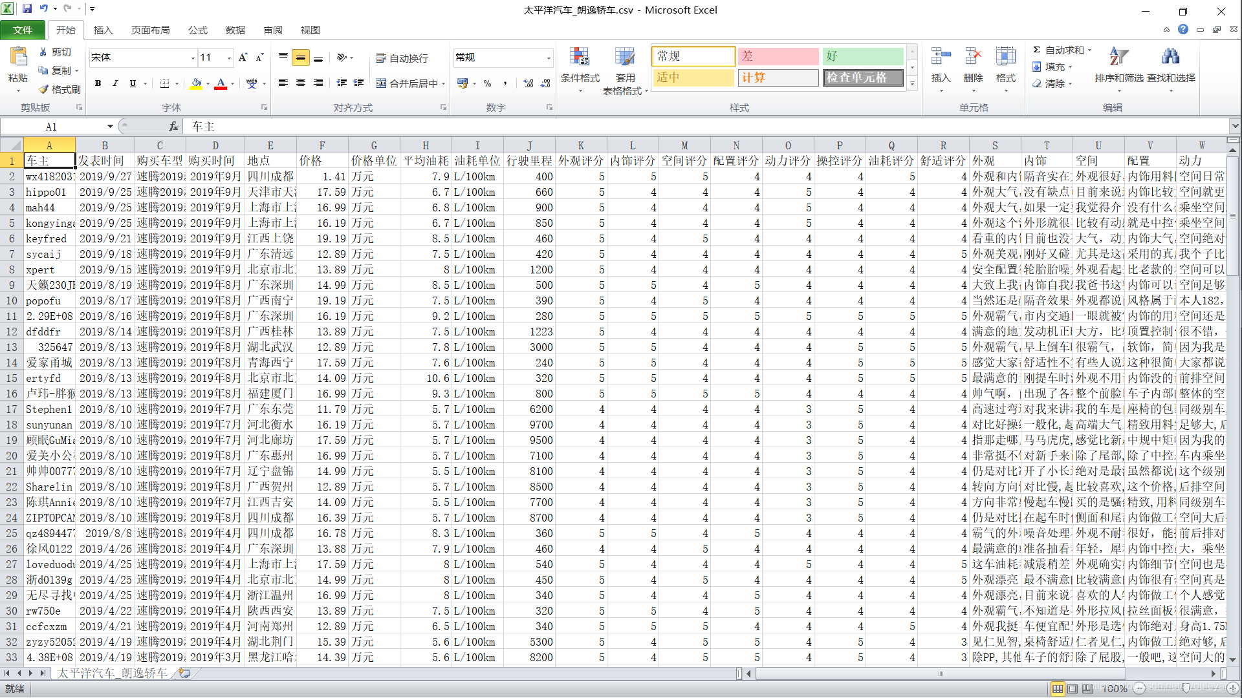The image size is (1242, 698).
Task: Switch to the 公式 Formulas tab
Action: point(198,30)
